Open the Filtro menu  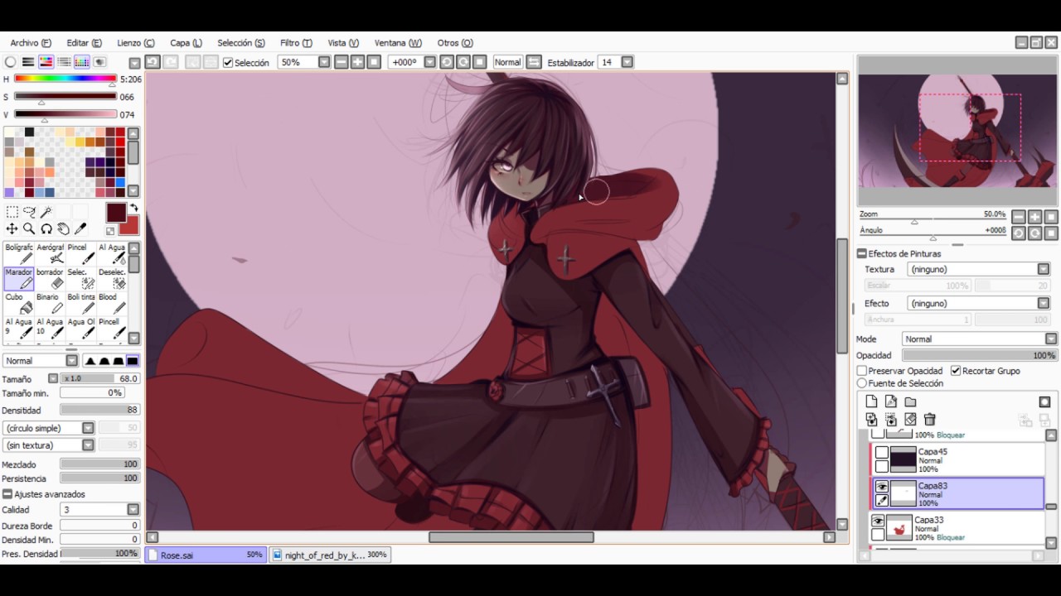pyautogui.click(x=296, y=43)
